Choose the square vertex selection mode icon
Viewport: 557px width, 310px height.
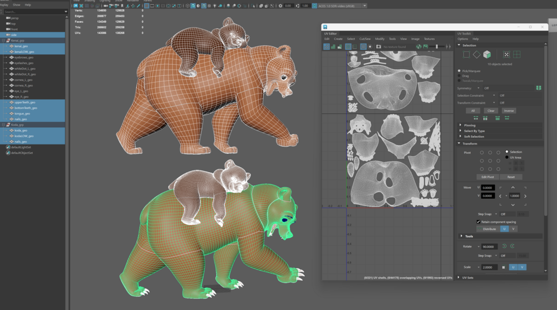point(467,54)
